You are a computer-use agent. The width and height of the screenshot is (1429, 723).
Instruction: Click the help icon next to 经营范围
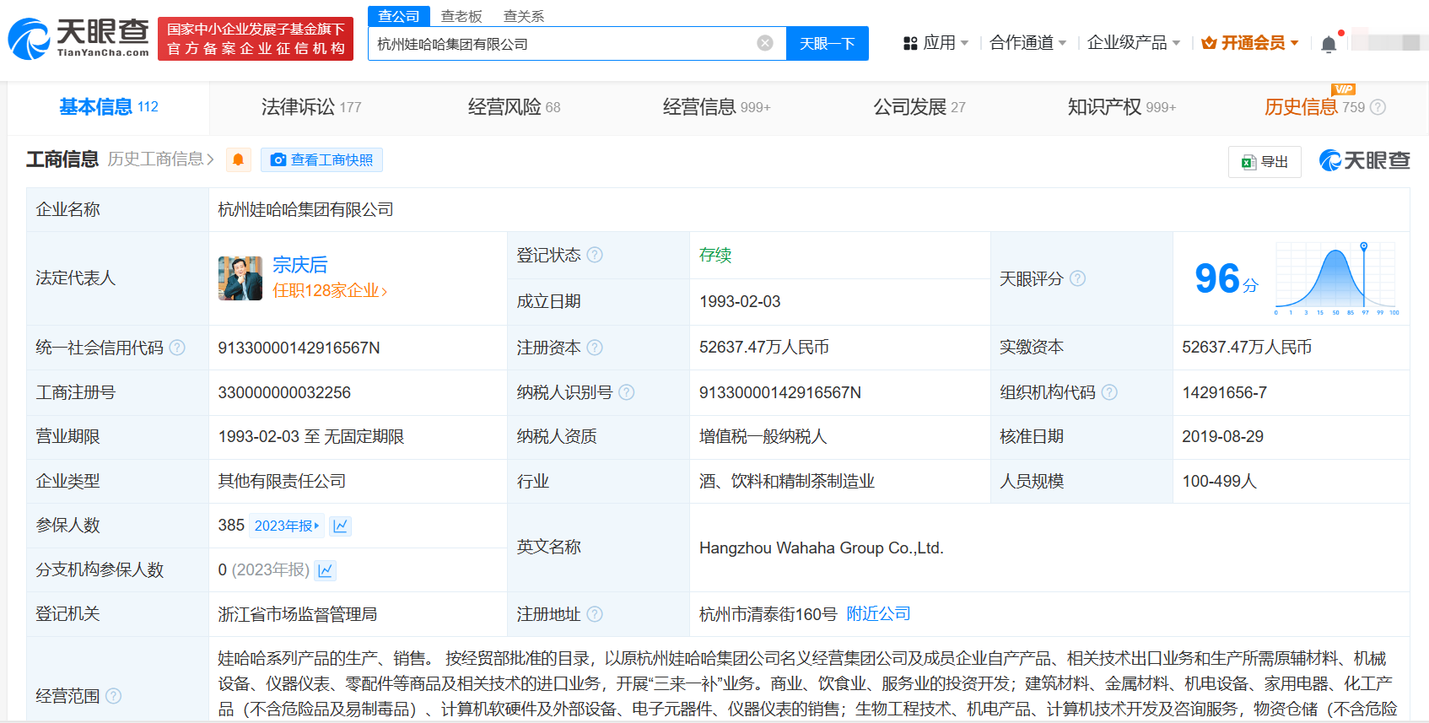(113, 696)
